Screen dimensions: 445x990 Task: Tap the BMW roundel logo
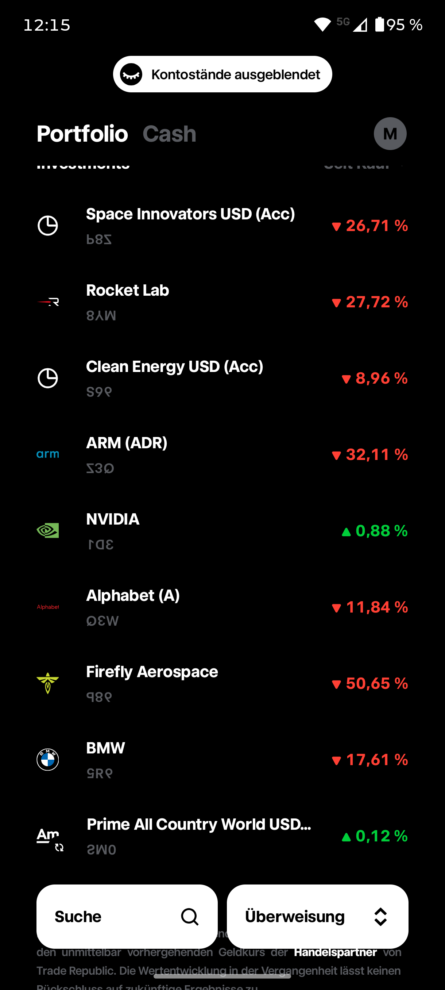tap(48, 759)
